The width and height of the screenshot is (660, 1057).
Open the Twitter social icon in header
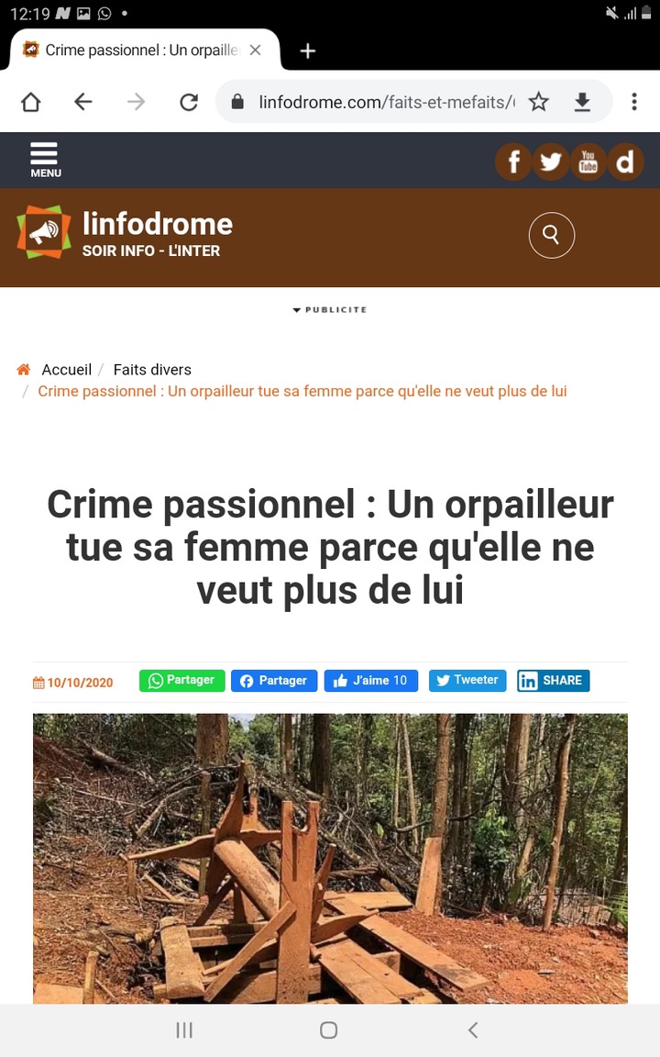pos(551,161)
